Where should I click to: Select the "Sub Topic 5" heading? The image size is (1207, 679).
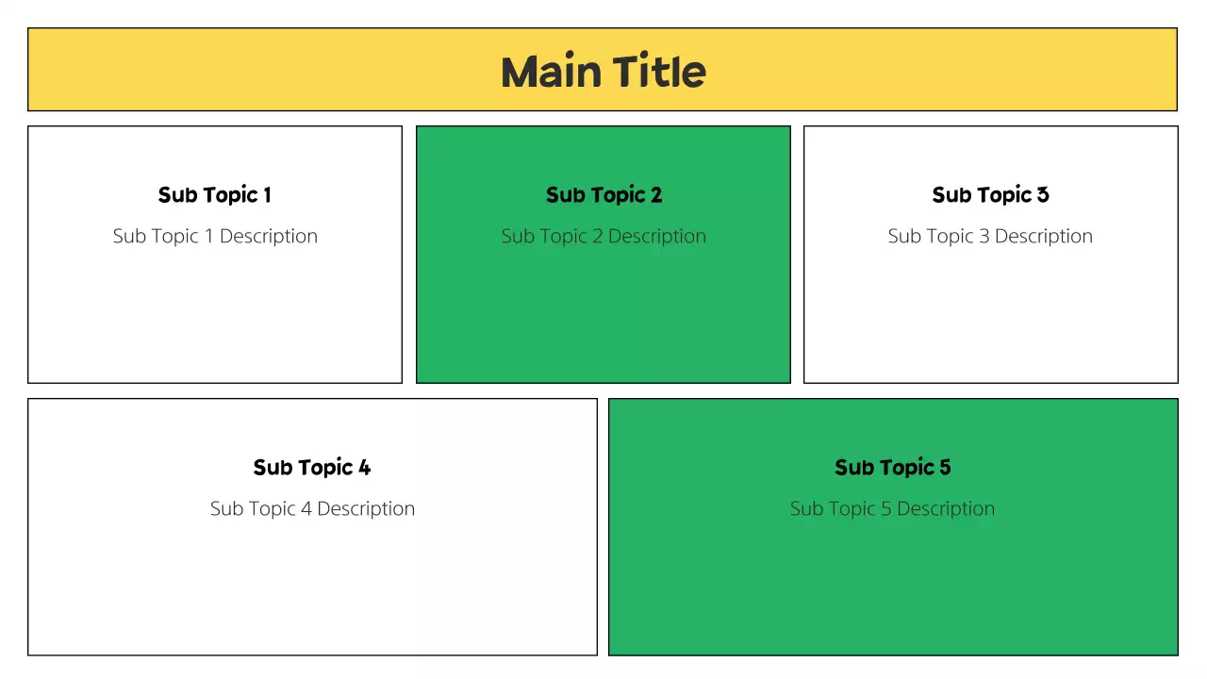[x=893, y=468]
